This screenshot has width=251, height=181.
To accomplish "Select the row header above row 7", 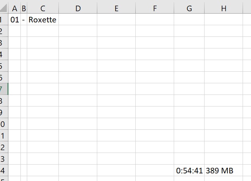I will coord(4,77).
